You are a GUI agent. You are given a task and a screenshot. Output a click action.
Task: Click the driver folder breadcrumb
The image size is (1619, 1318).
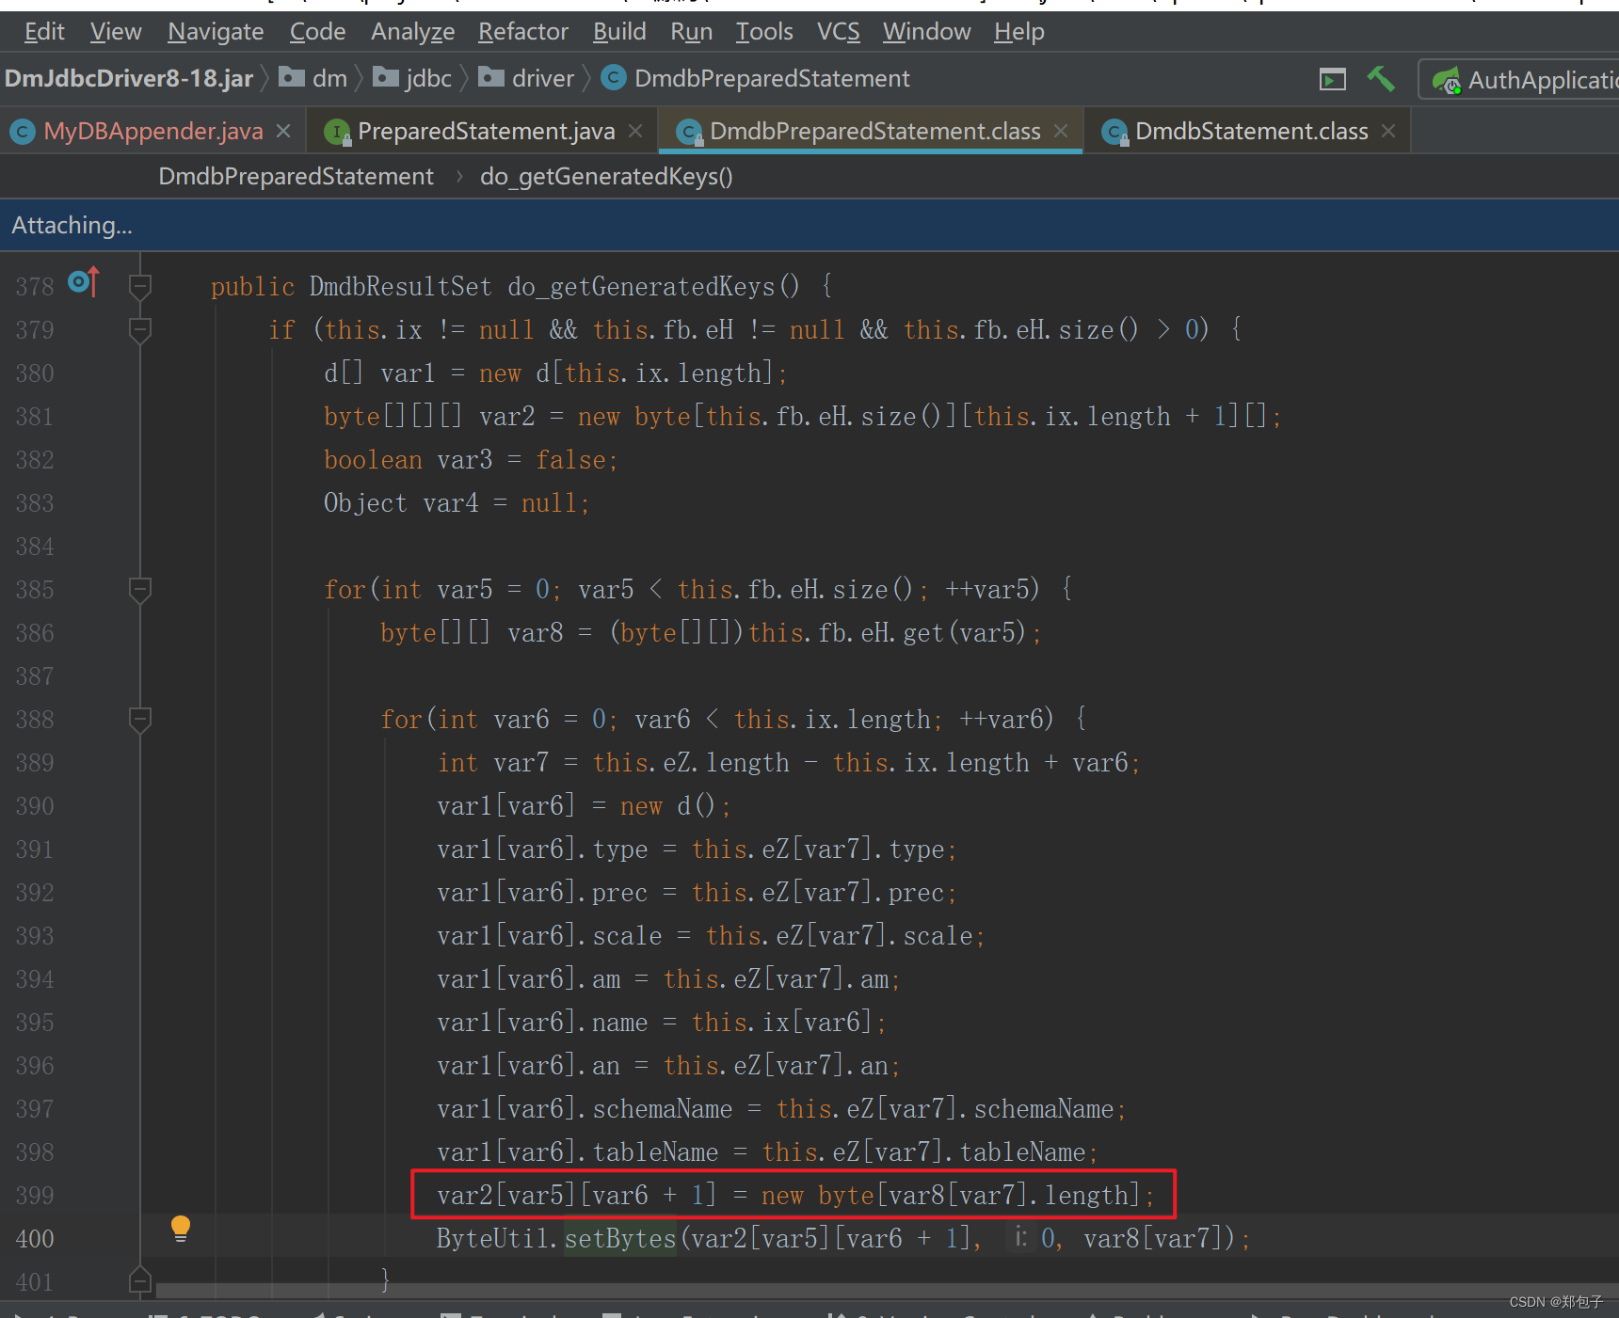[527, 78]
